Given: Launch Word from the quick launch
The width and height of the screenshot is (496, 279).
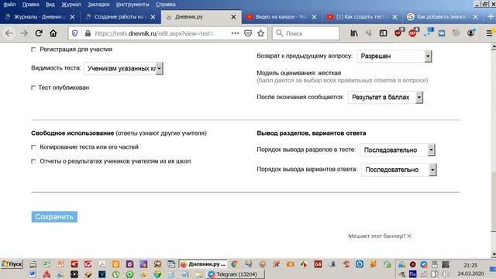Looking at the screenshot, I should coord(33,274).
